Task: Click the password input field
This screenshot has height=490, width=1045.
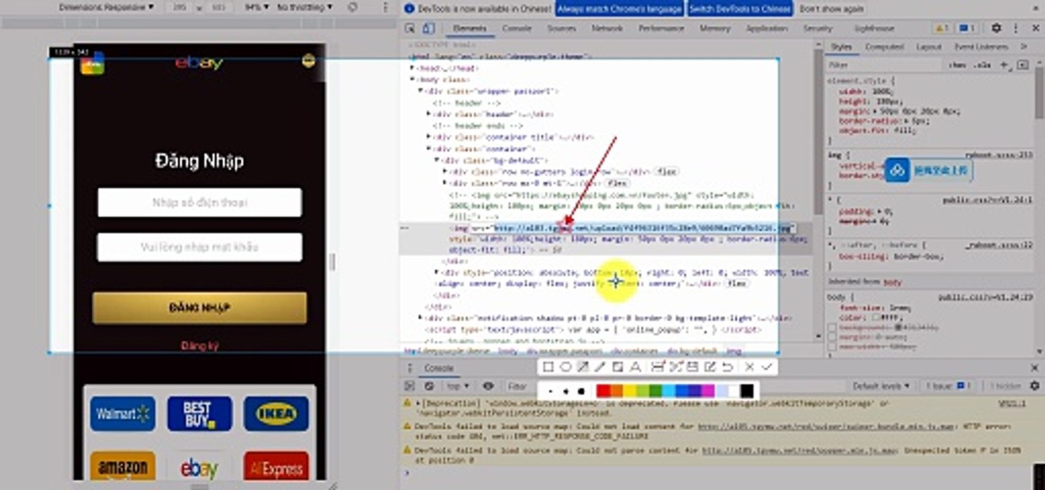Action: pyautogui.click(x=199, y=247)
